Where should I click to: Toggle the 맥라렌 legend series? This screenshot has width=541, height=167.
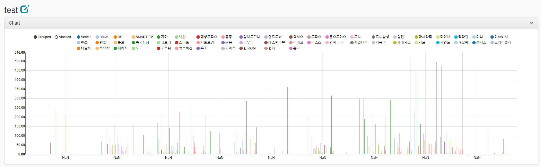[x=461, y=37]
